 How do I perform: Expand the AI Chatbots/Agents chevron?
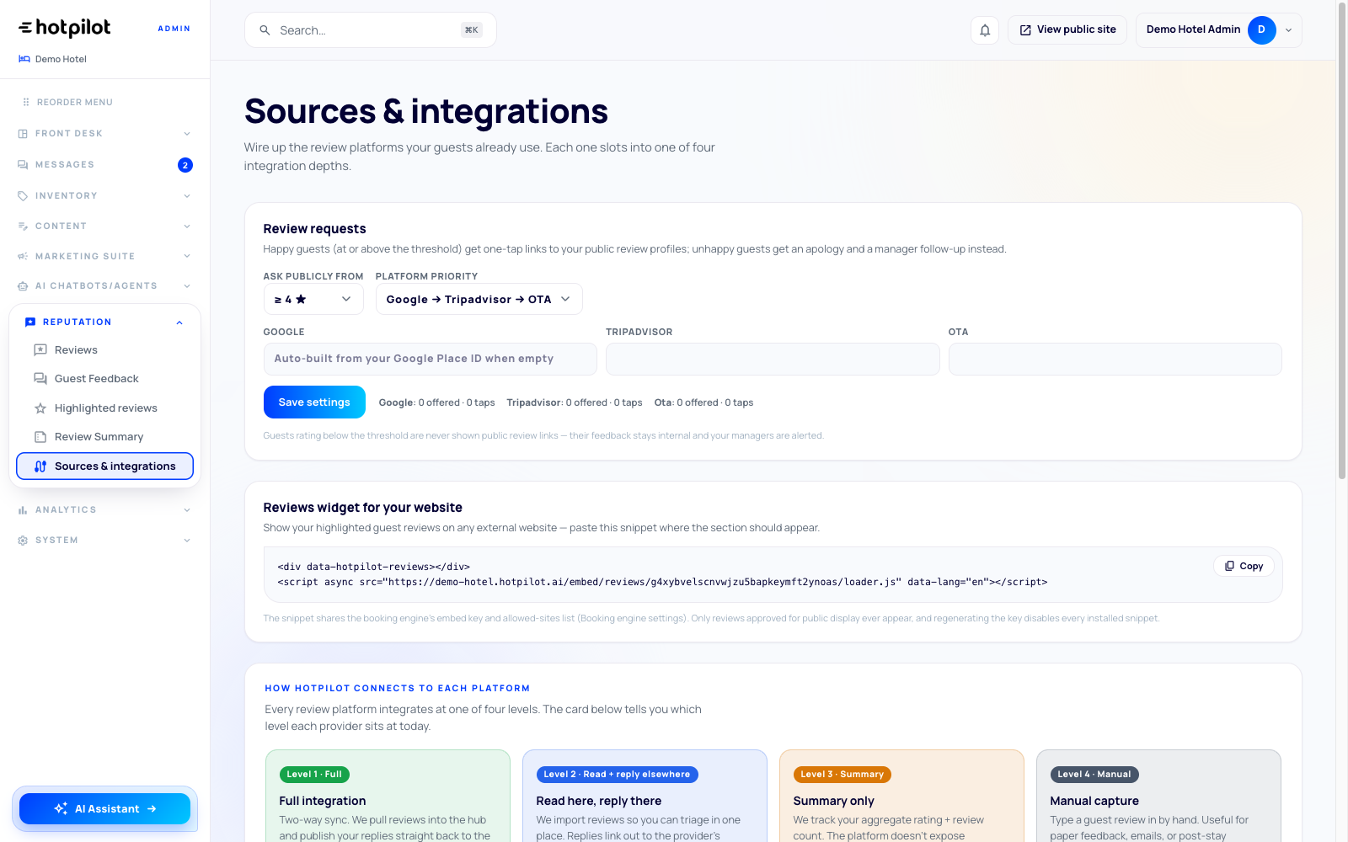pos(187,286)
